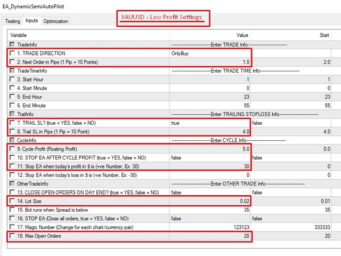Check the box for 10. STOP EA AFTER CYCLE PROFIT
Viewport: 341px width, 256px height.
[12, 158]
